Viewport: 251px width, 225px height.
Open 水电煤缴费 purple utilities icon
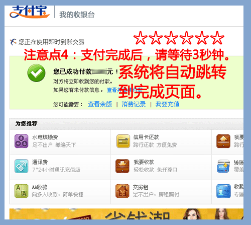[21, 141]
